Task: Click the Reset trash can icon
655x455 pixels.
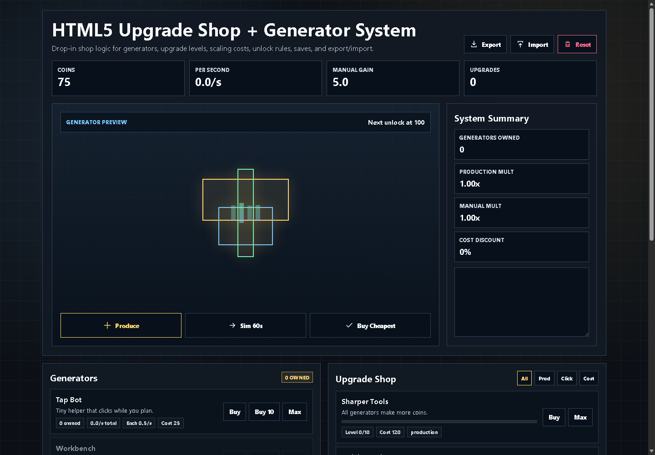Action: point(568,44)
